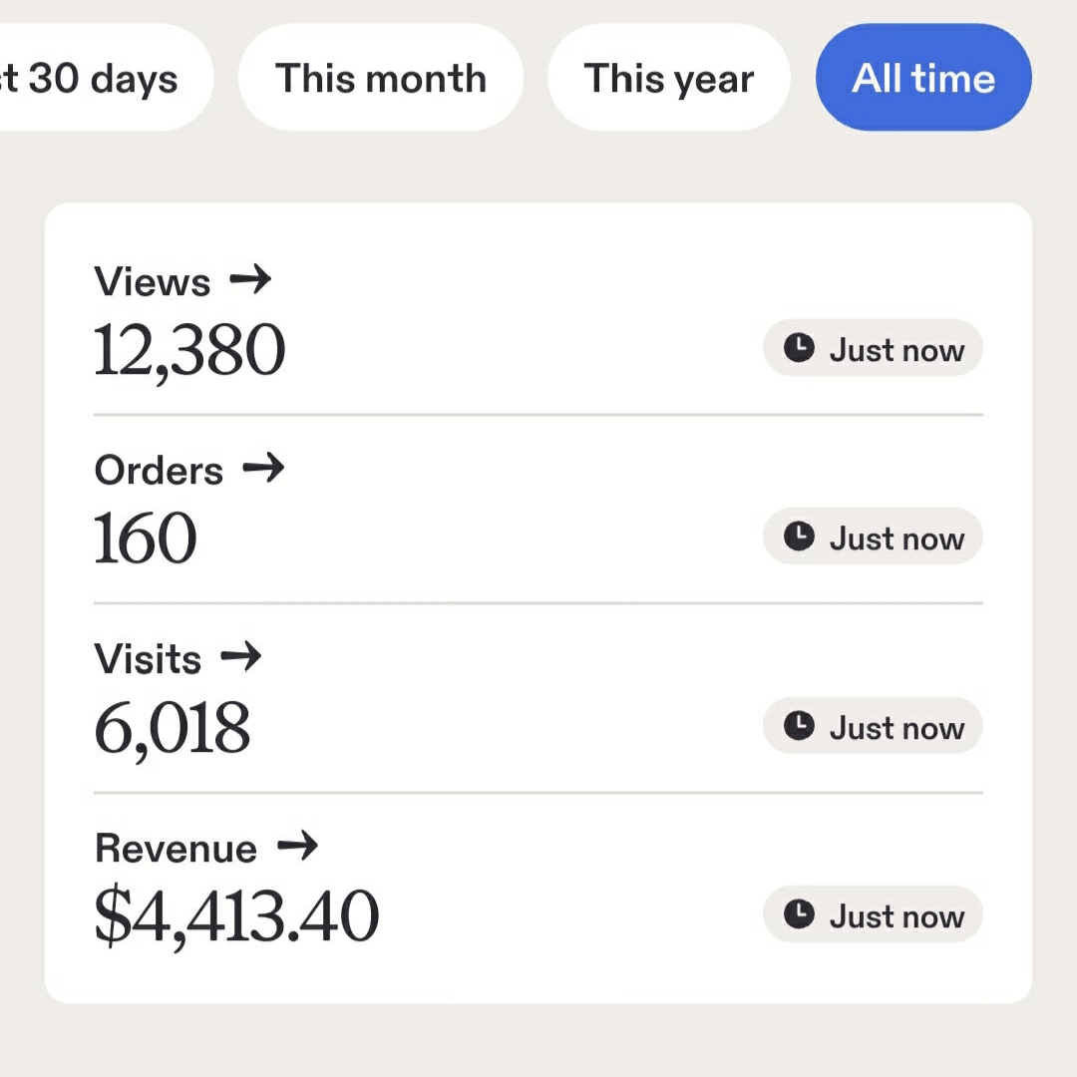Choose the This month date range
1077x1077 pixels.
pyautogui.click(x=381, y=77)
